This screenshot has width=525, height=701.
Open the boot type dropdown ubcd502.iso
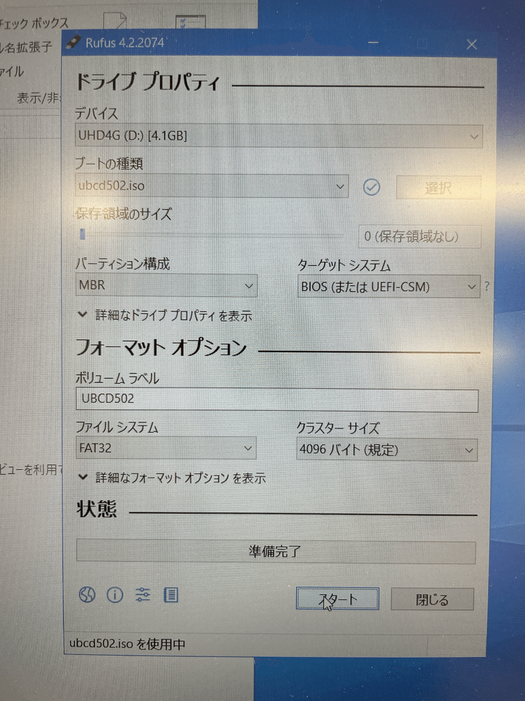pos(211,185)
